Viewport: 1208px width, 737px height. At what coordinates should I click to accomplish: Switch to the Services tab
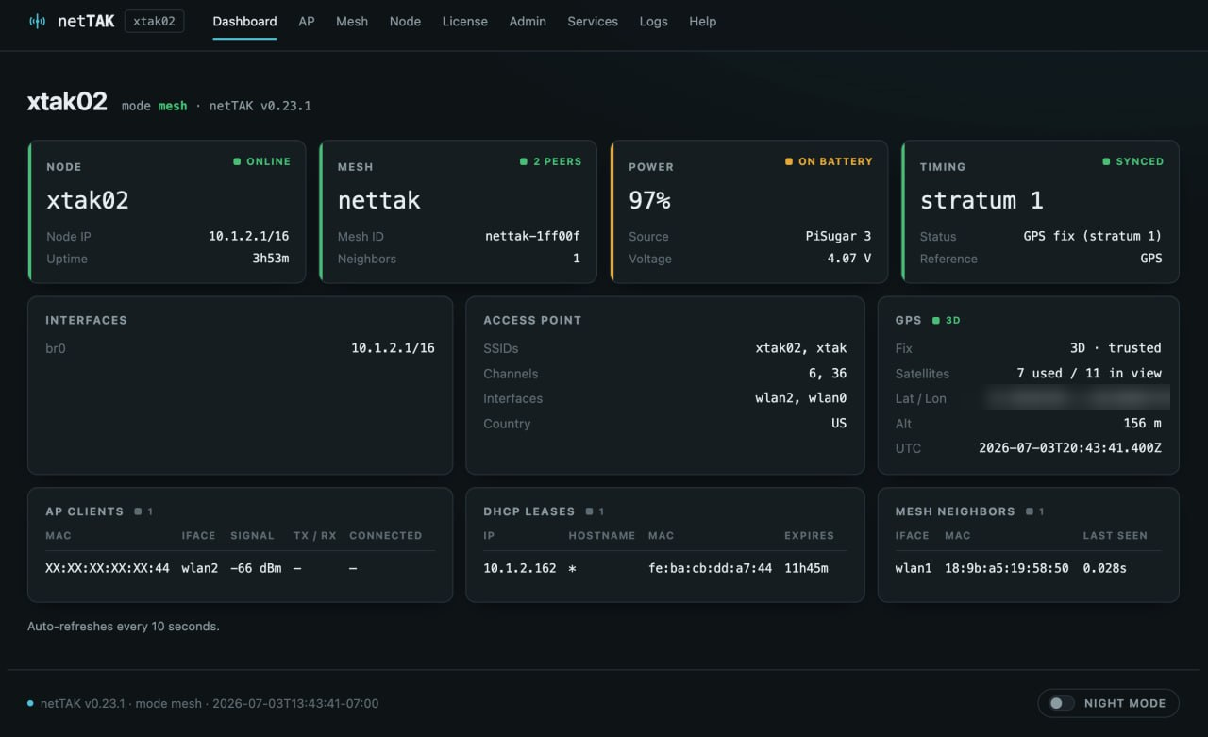point(593,21)
